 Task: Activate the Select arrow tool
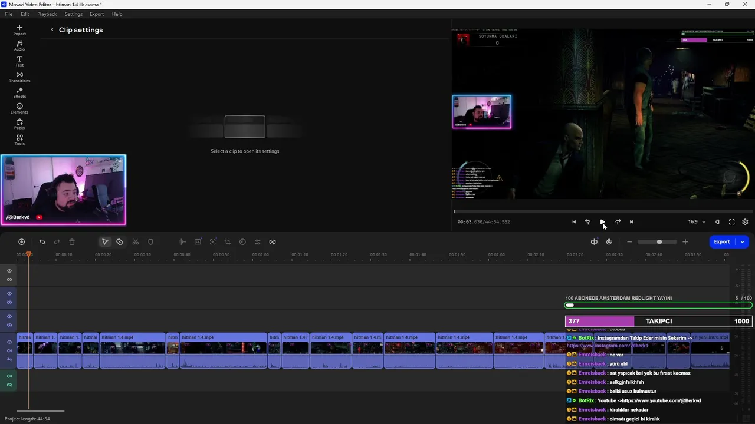pos(105,242)
